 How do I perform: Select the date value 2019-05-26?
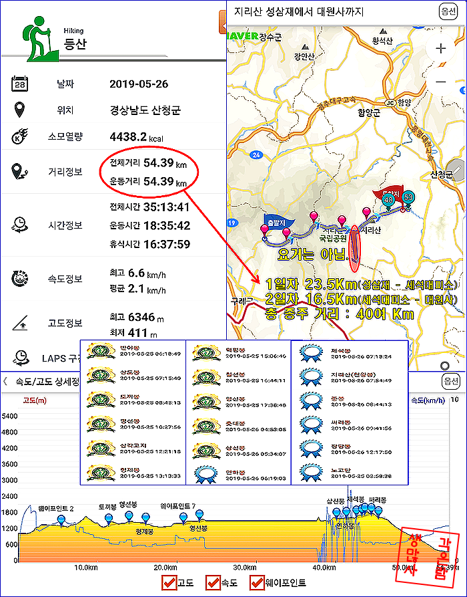pyautogui.click(x=139, y=84)
